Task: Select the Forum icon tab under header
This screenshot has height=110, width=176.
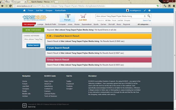Action: [67, 18]
